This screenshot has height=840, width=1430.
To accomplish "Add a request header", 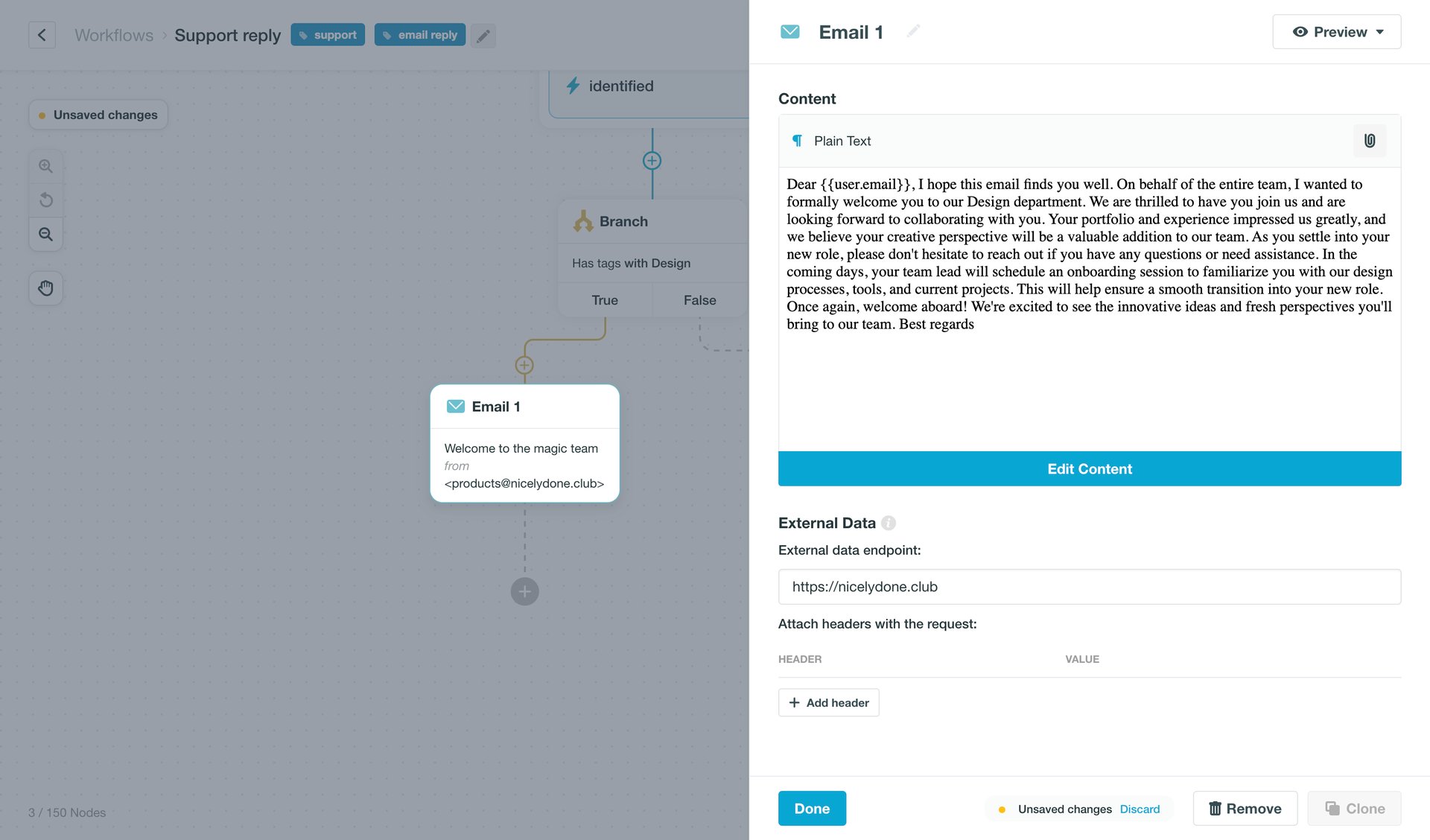I will point(828,702).
